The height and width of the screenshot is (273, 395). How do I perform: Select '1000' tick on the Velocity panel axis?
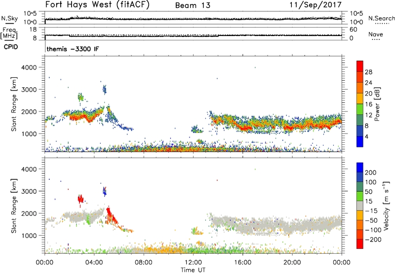(x=29, y=236)
